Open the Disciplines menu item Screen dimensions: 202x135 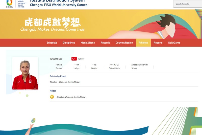coord(69,43)
